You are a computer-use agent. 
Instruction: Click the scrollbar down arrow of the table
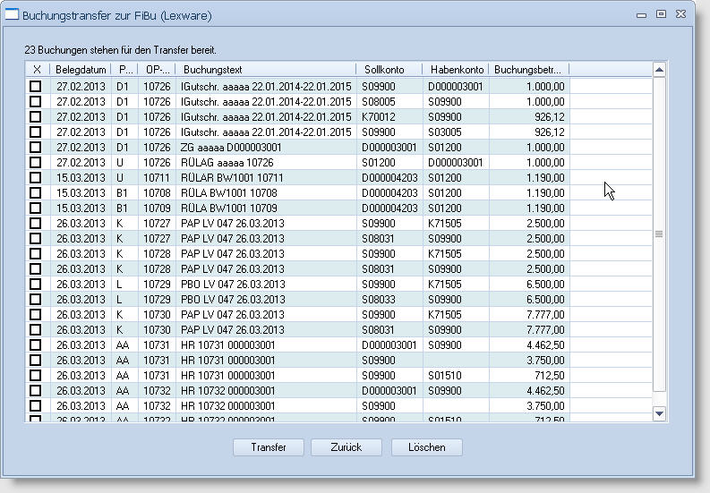660,413
